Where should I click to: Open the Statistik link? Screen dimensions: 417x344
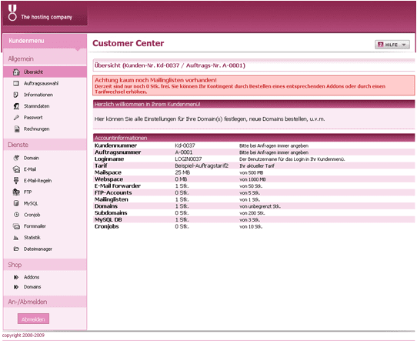click(32, 238)
